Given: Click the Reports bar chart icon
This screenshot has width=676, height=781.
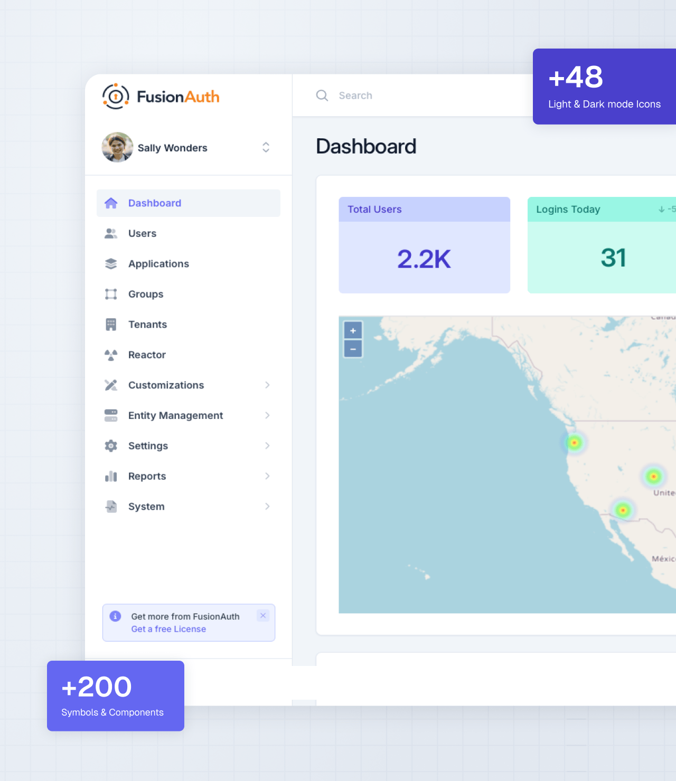Looking at the screenshot, I should click(x=111, y=476).
